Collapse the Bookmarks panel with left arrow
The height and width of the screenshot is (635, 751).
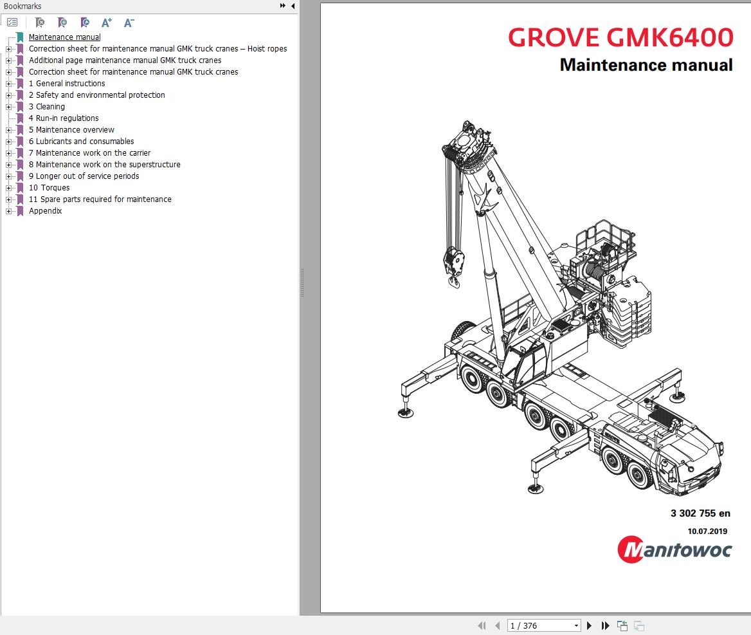coord(293,6)
